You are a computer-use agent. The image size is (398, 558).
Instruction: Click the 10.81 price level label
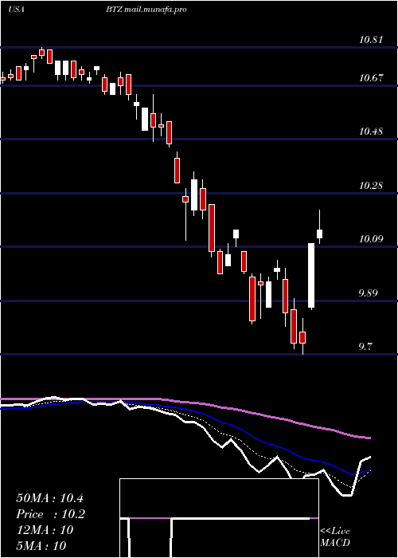point(371,40)
